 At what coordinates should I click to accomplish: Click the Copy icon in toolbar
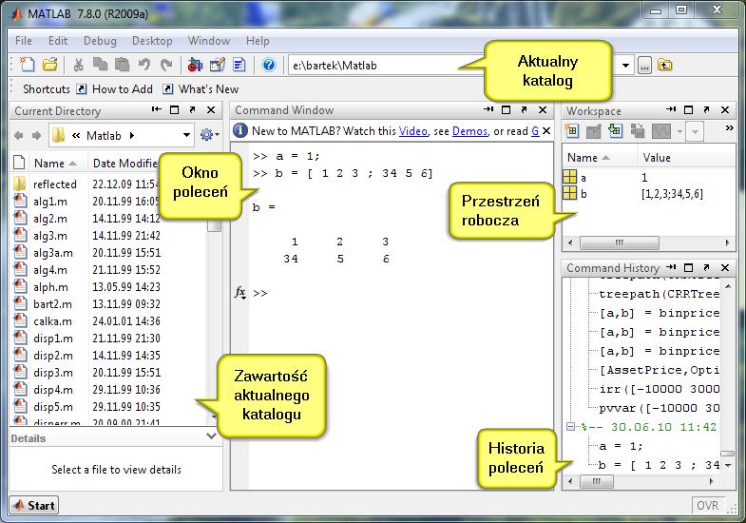click(x=100, y=65)
